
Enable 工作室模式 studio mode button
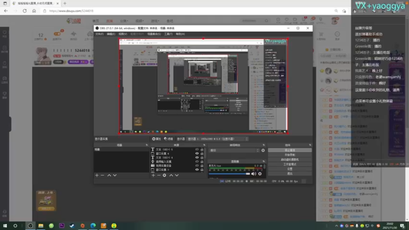[289, 164]
